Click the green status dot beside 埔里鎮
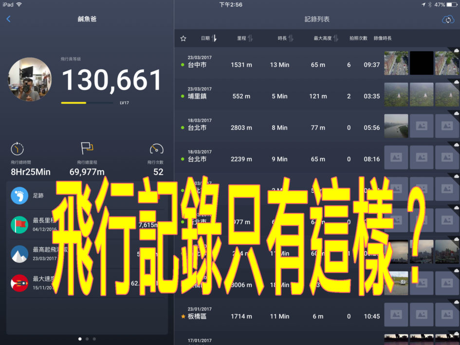The width and height of the screenshot is (460, 345). click(183, 96)
